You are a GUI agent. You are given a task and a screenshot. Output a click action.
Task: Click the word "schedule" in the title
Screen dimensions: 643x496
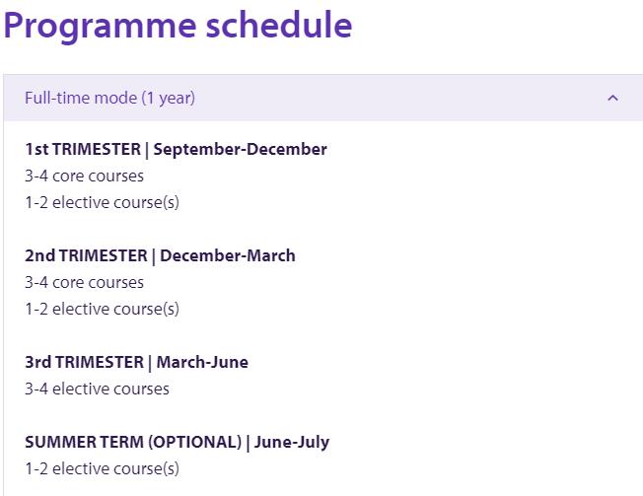click(x=279, y=26)
